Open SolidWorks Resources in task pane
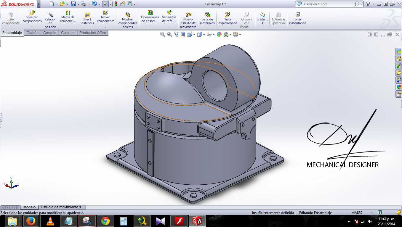402x227 pixels. pos(399,59)
